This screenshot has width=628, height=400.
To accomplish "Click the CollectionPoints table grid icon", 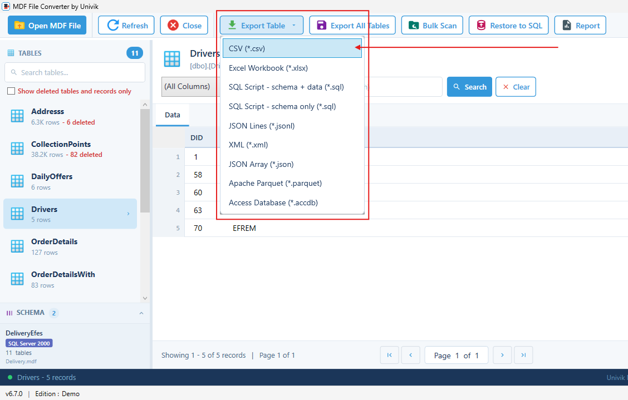I will 17,149.
